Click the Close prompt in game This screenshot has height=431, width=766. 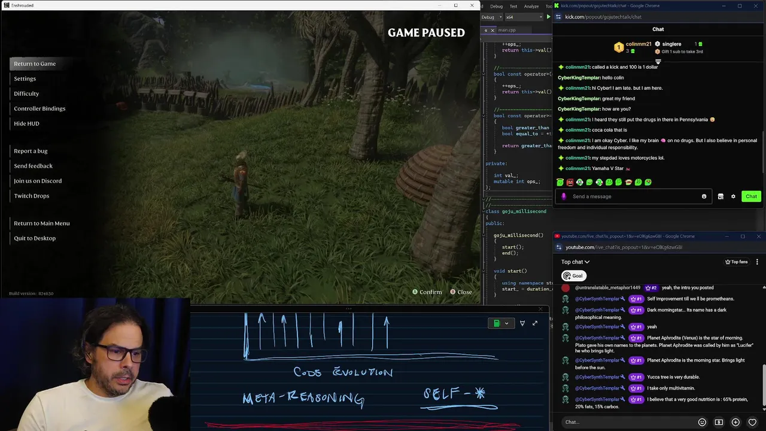click(461, 292)
